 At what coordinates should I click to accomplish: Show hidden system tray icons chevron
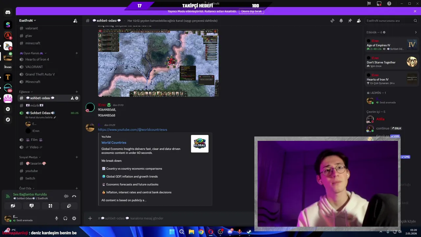[381, 232]
